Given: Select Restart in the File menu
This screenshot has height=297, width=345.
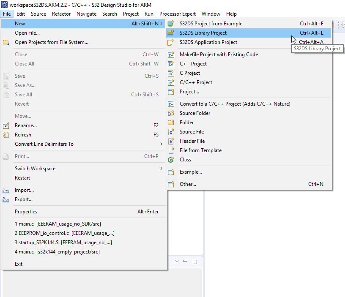Looking at the screenshot, I should tap(84, 178).
